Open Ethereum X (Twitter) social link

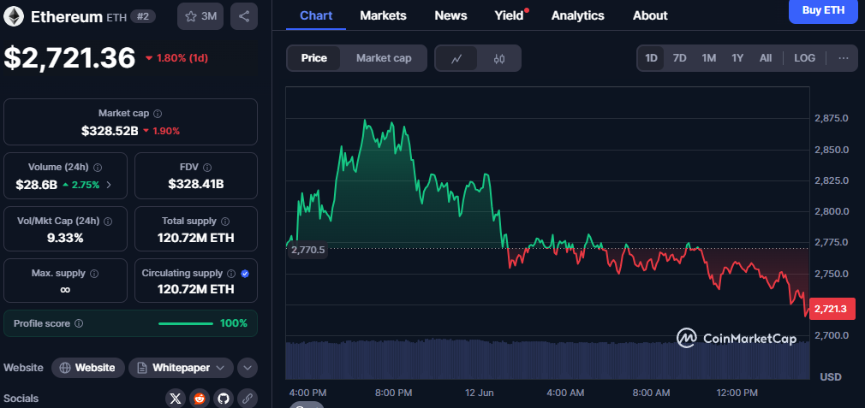click(176, 399)
